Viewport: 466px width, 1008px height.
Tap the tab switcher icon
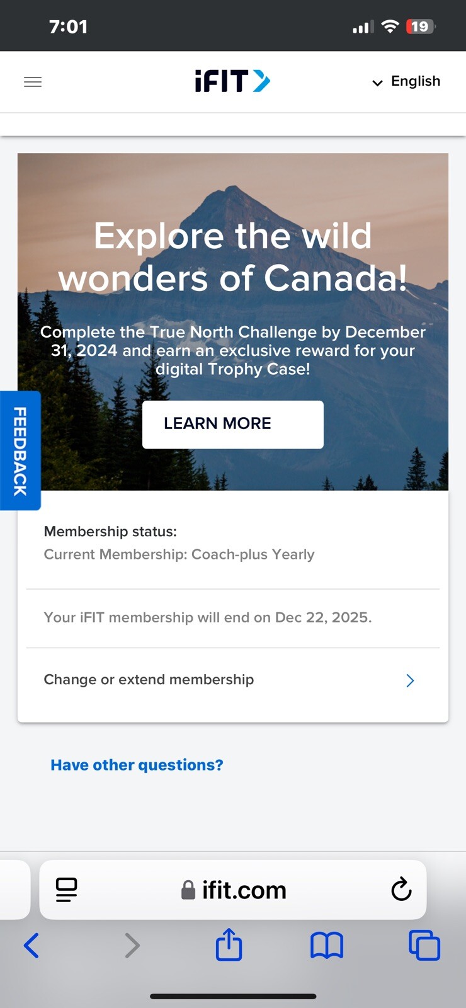(x=424, y=945)
